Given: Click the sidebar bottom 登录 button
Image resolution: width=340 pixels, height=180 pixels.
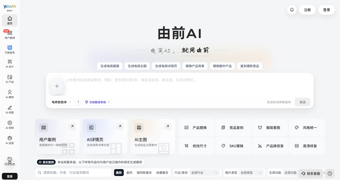Looking at the screenshot, I should pyautogui.click(x=10, y=176).
